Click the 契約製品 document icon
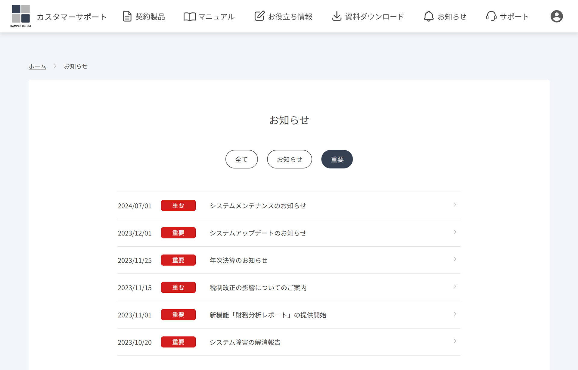Viewport: 578px width, 370px height. (127, 16)
